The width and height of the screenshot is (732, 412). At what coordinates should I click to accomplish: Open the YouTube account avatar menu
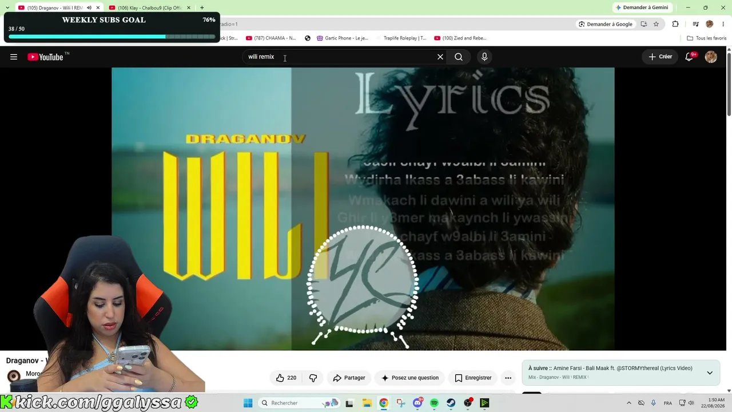[x=711, y=57]
